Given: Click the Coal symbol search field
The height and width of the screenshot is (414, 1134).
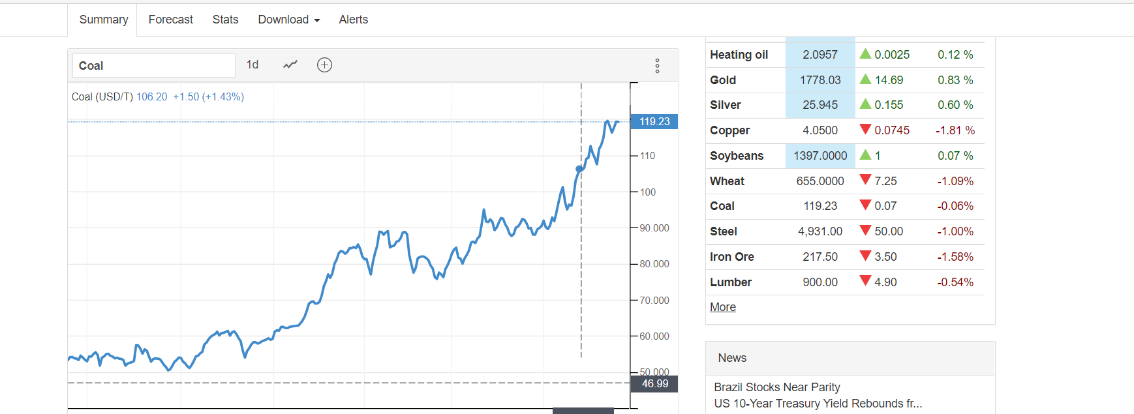Looking at the screenshot, I should click(153, 66).
